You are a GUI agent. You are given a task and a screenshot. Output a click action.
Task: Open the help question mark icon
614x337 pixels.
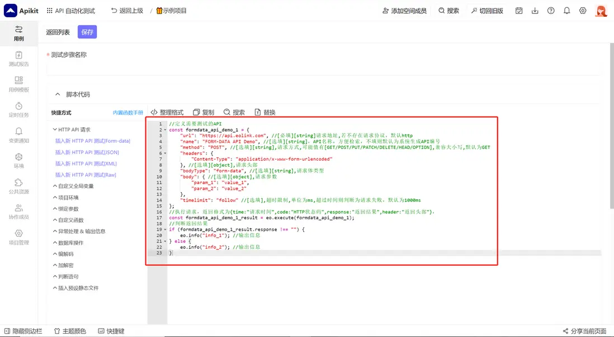(x=551, y=11)
